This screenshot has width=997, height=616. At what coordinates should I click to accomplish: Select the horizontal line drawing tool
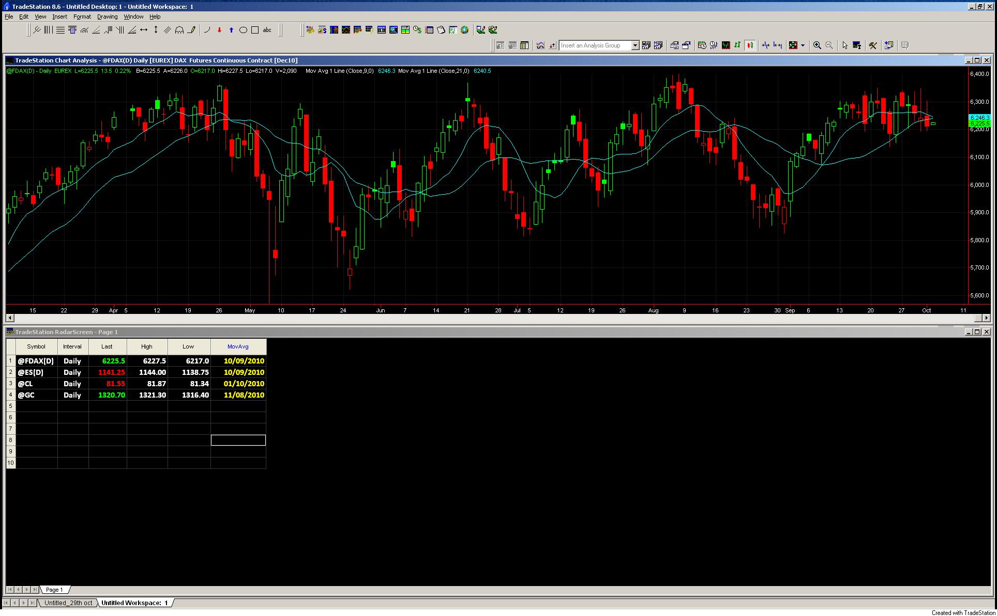[x=61, y=30]
